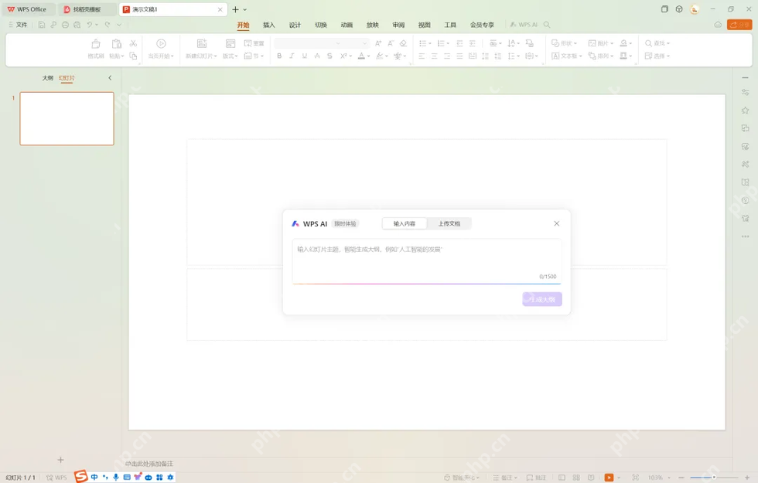Click the Clear Formatting eraser icon
This screenshot has width=758, height=483.
[x=403, y=43]
